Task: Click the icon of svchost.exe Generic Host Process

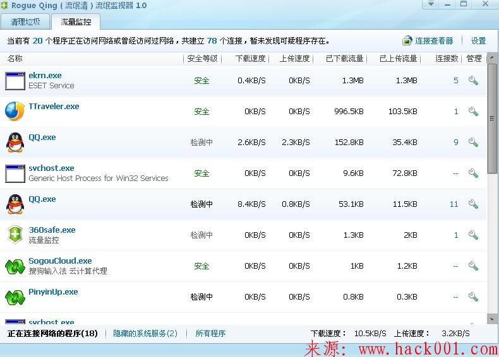Action: pyautogui.click(x=15, y=173)
